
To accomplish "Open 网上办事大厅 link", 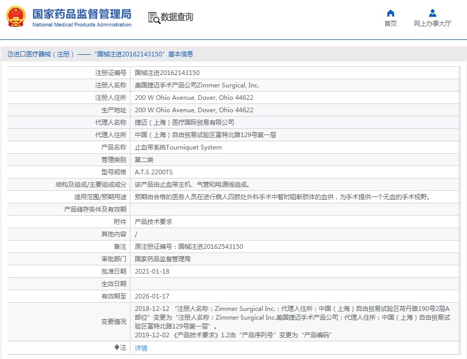I will [432, 23].
